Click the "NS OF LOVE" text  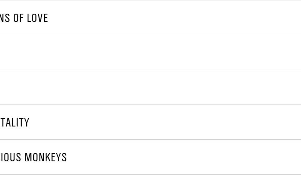tap(24, 18)
